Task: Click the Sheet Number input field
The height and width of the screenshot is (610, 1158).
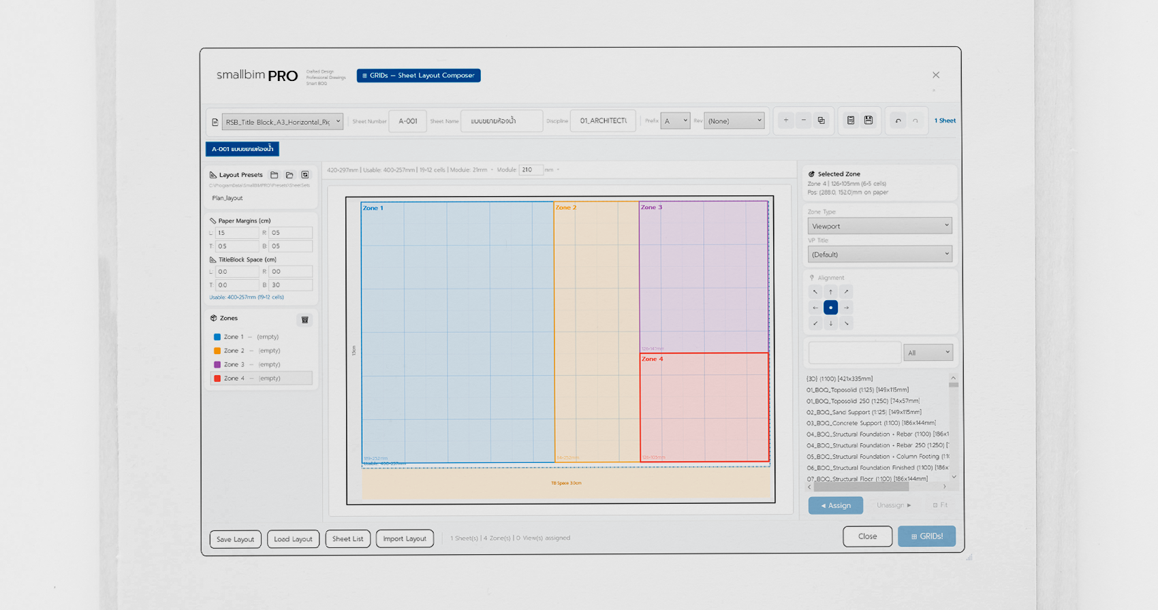Action: pyautogui.click(x=407, y=121)
